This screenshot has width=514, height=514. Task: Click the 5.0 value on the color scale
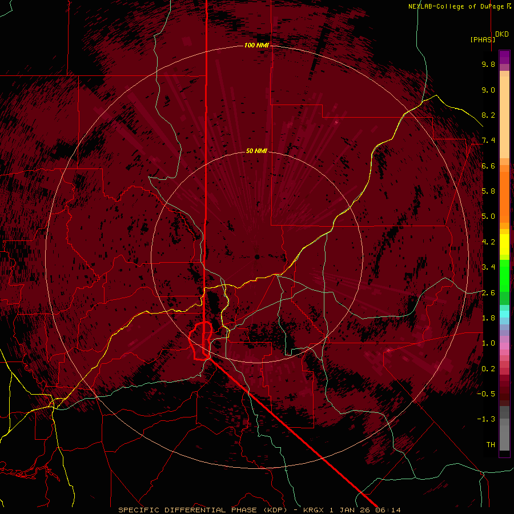[488, 216]
